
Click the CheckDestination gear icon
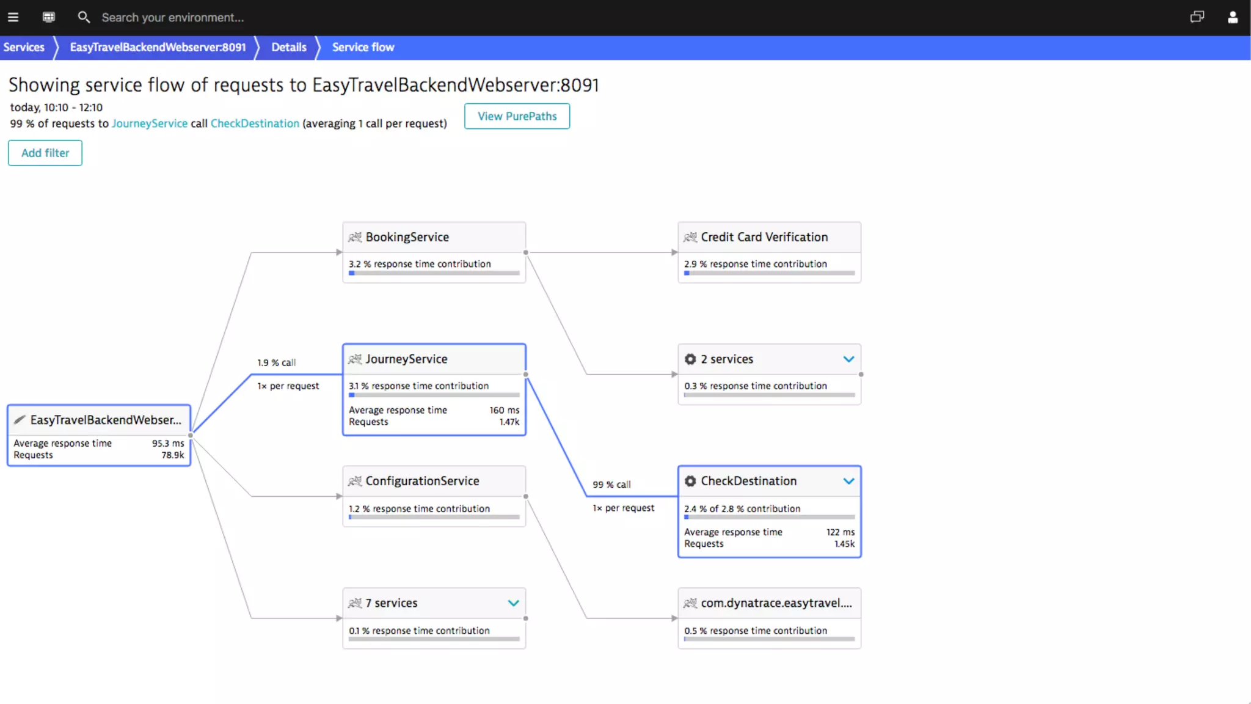point(690,481)
